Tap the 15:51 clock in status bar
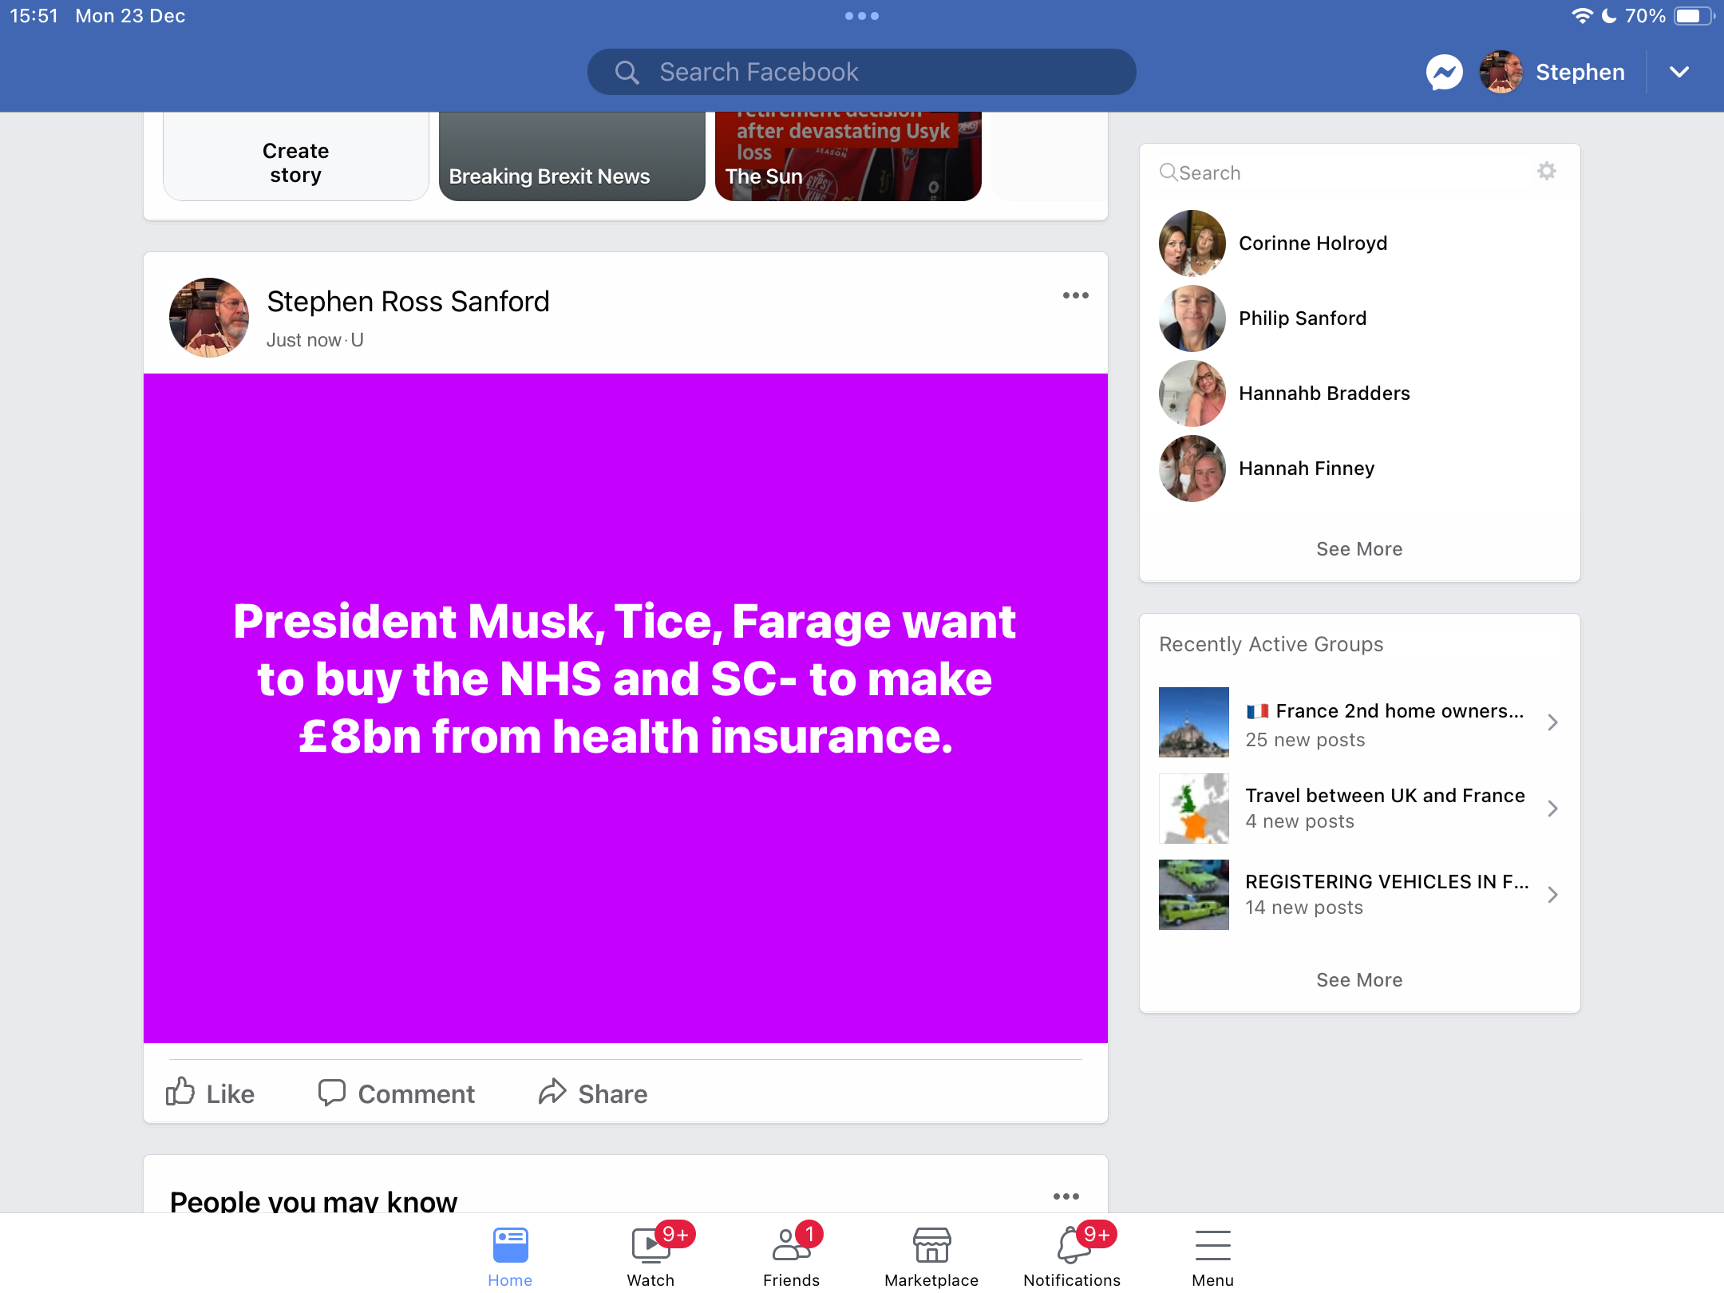The width and height of the screenshot is (1724, 1293). [x=34, y=16]
